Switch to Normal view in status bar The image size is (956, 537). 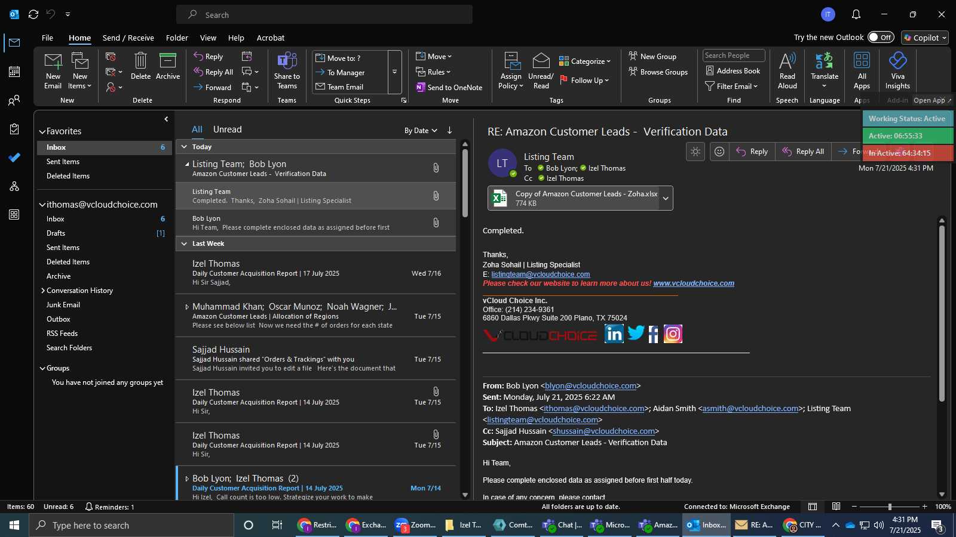pyautogui.click(x=813, y=507)
